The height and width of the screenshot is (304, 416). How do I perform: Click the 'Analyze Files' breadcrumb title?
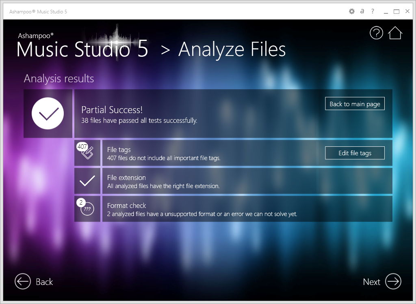pyautogui.click(x=232, y=49)
